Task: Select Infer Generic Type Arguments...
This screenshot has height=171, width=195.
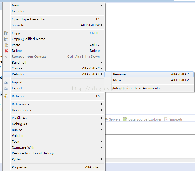Action: click(x=149, y=88)
